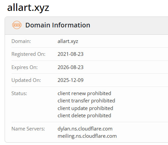Select the client transfer prohibited status
This screenshot has width=168, height=145.
(x=86, y=101)
